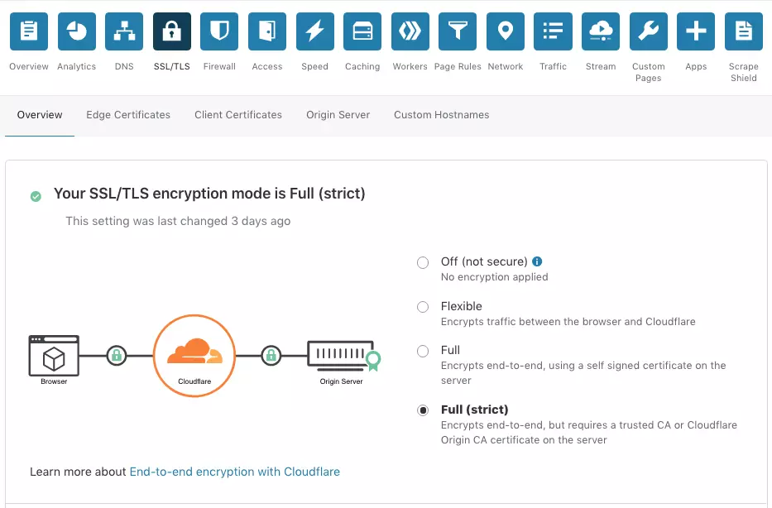Open the Access door icon
This screenshot has height=508, width=772.
point(267,31)
